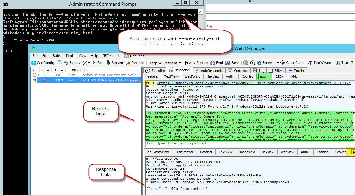Image resolution: width=355 pixels, height=195 pixels.
Task: Switch to the AutoResponder tab
Action: tap(209, 70)
